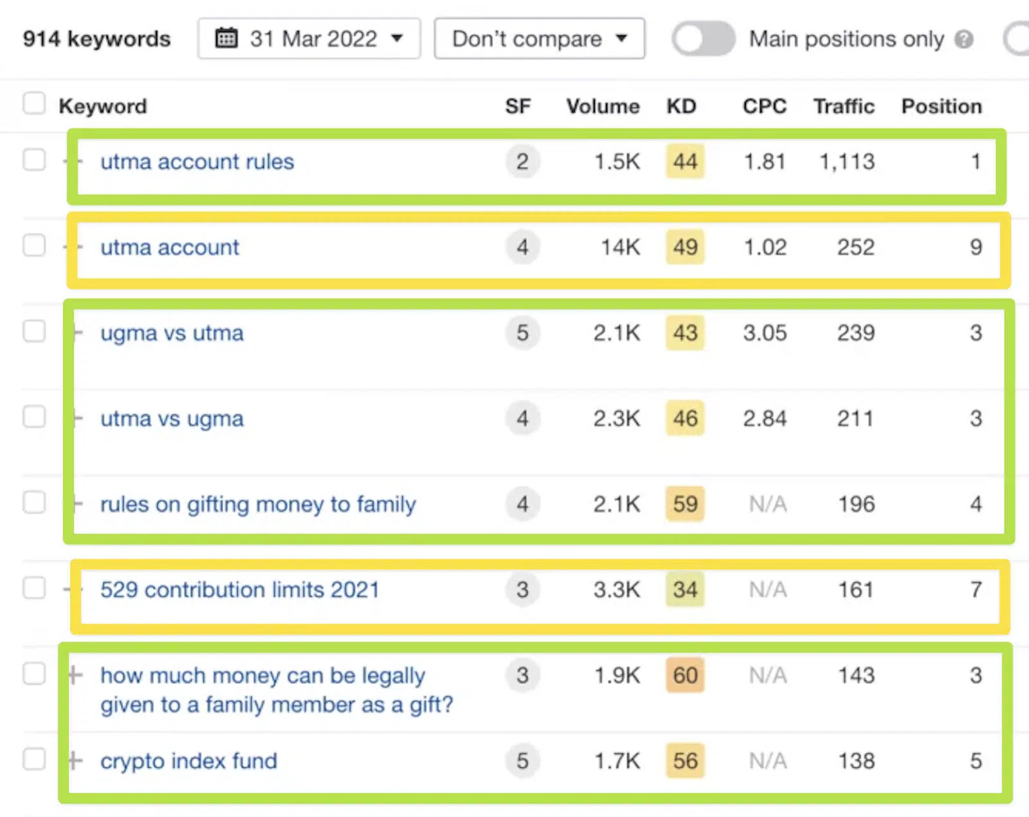Click the help icon next to Main positions only
Screen dimensions: 1029x817
pyautogui.click(x=963, y=39)
